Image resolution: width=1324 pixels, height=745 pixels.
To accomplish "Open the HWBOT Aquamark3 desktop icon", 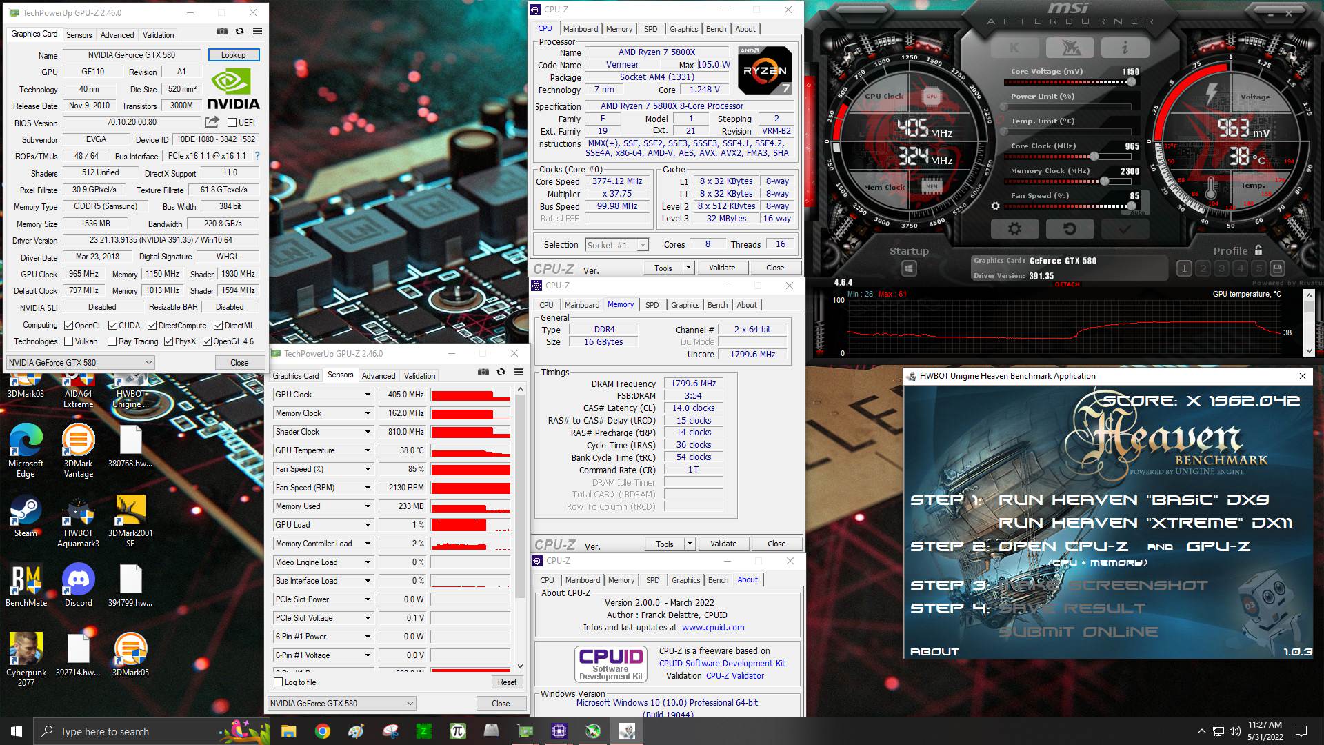I will (x=78, y=521).
